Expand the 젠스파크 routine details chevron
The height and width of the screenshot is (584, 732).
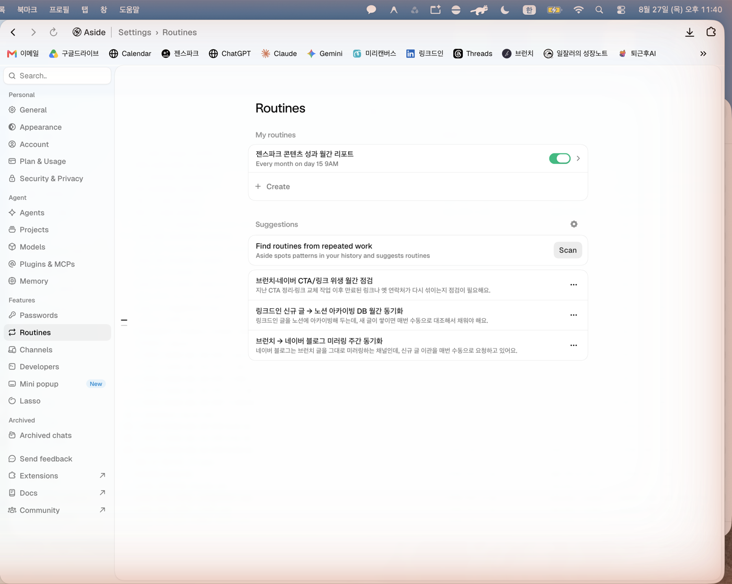[578, 158]
